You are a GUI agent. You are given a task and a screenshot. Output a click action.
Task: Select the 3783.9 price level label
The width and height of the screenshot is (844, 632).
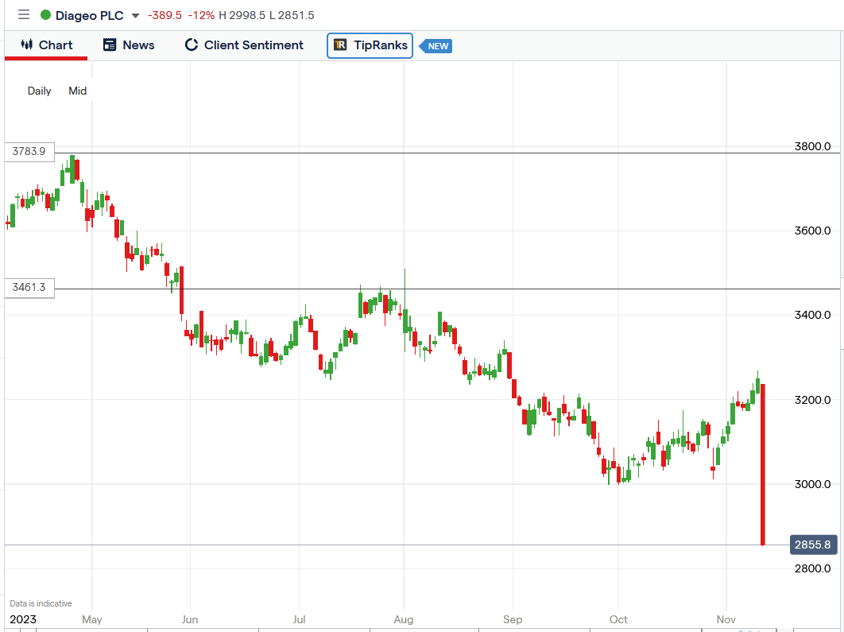29,151
